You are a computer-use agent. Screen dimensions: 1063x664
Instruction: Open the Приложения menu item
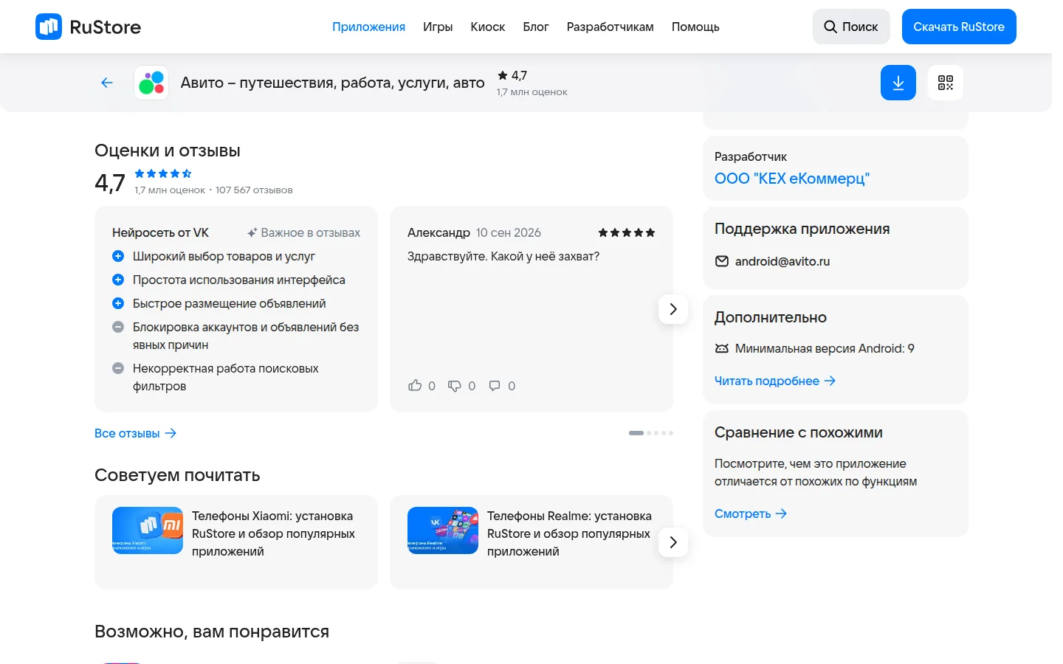coord(368,27)
